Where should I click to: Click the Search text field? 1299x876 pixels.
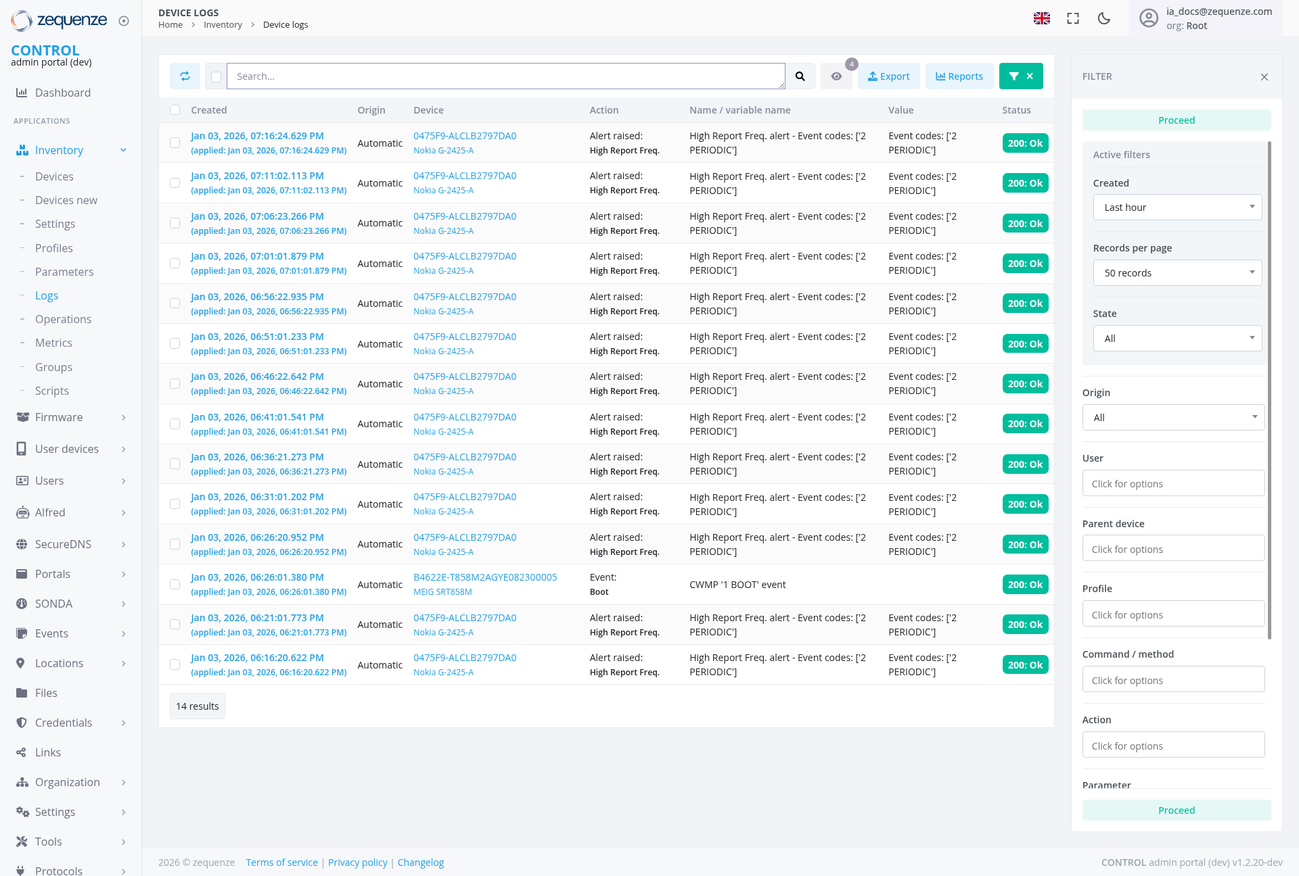(505, 76)
